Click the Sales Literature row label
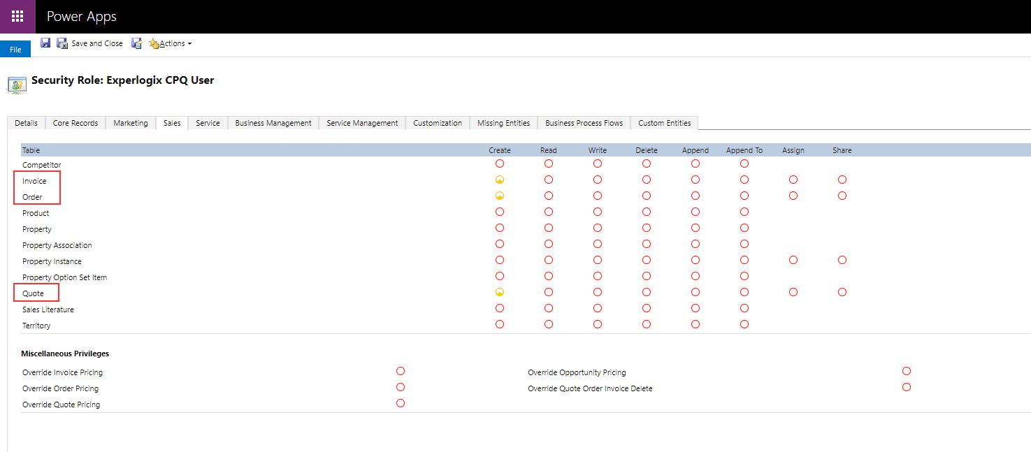Image resolution: width=1031 pixels, height=452 pixels. [48, 309]
